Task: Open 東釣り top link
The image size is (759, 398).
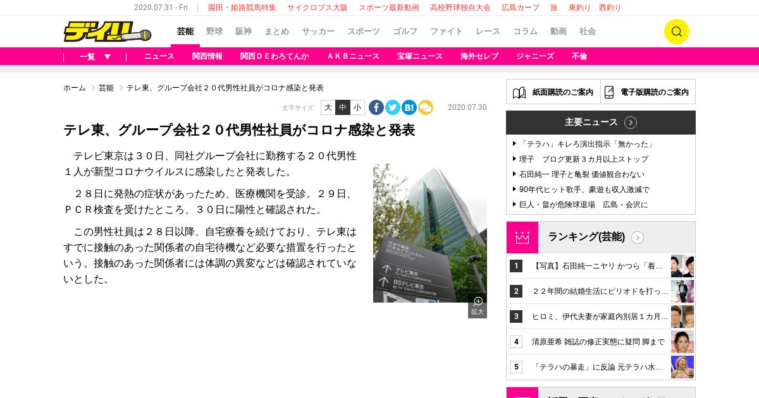Action: pyautogui.click(x=580, y=8)
